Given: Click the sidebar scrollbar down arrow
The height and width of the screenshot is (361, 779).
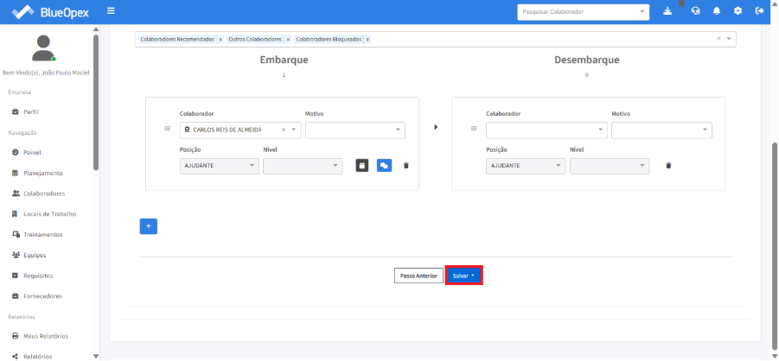Looking at the screenshot, I should (x=96, y=356).
